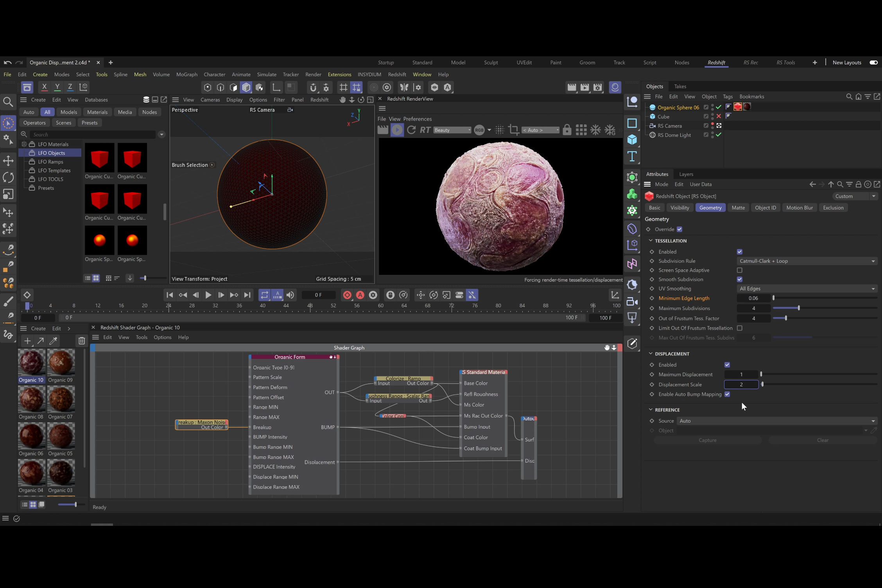Click the Redshift RenderView refresh icon

point(411,130)
